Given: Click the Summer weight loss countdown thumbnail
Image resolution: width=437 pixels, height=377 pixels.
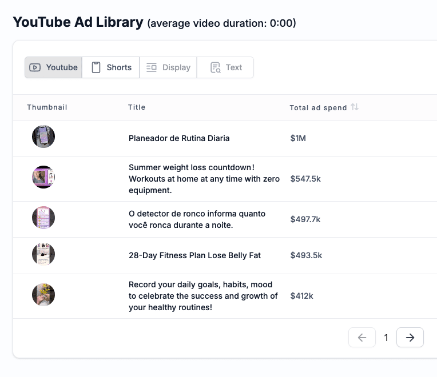Looking at the screenshot, I should click(43, 178).
